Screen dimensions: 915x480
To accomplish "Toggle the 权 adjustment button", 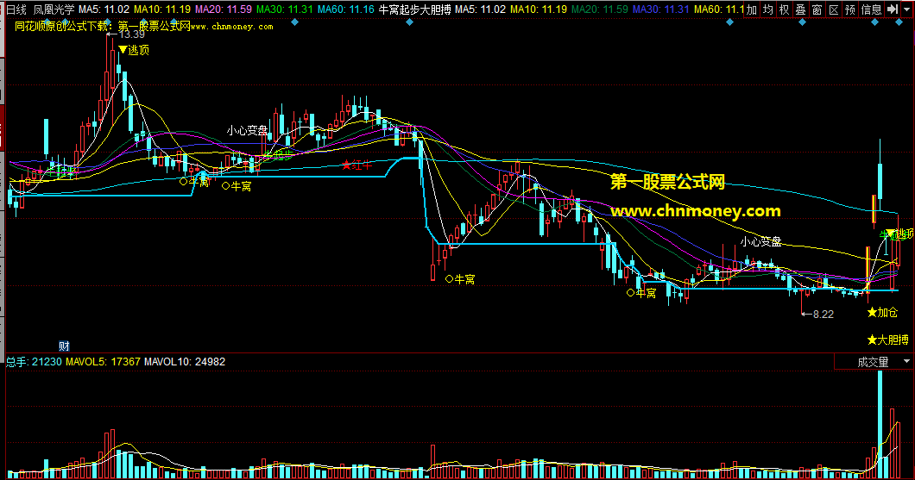I will point(785,9).
